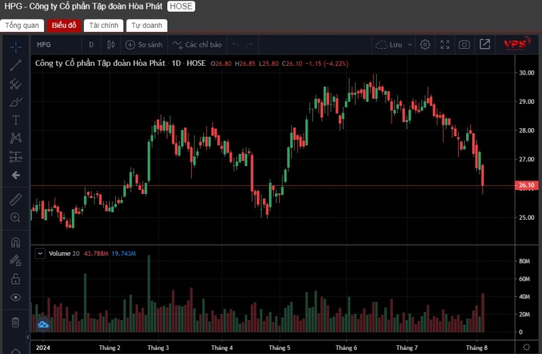This screenshot has width=542, height=354.
Task: Enter fullscreen chart mode
Action: [445, 45]
